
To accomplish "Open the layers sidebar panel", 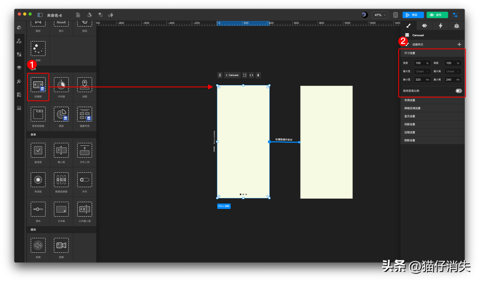I will click(19, 68).
